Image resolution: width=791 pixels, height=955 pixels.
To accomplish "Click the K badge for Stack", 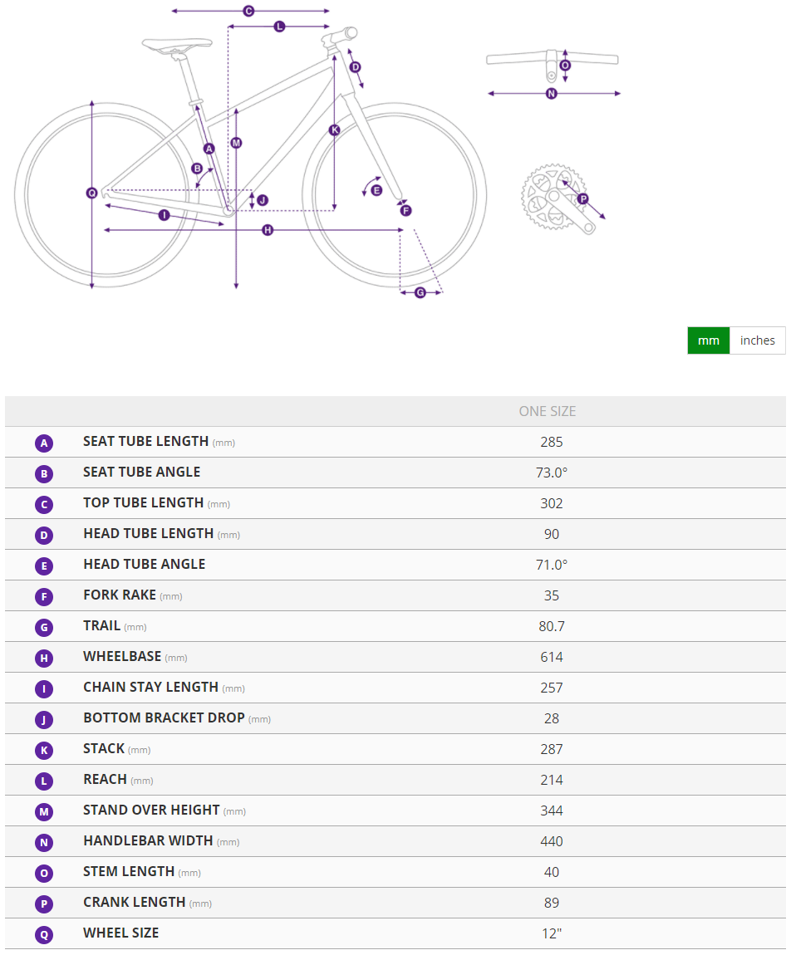I will point(44,750).
